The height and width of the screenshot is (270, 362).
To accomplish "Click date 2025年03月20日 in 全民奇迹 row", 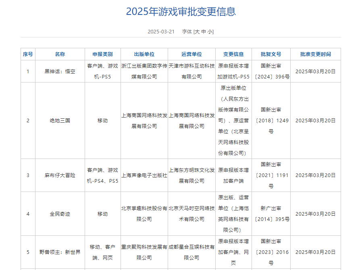I will pyautogui.click(x=316, y=214).
